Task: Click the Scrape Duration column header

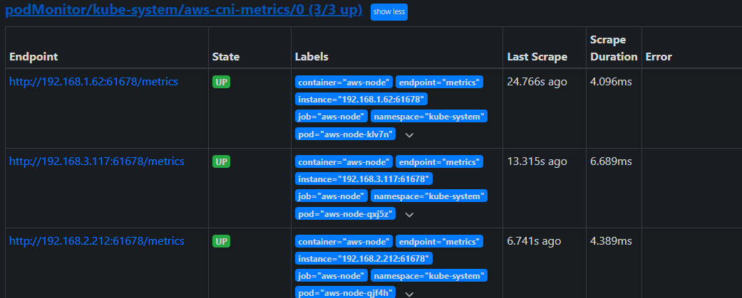Action: coord(613,48)
